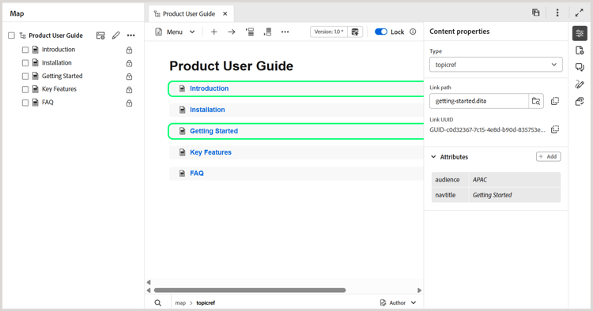The height and width of the screenshot is (311, 593).
Task: Open the bottom sidebar stacked panels icon
Action: (x=580, y=101)
